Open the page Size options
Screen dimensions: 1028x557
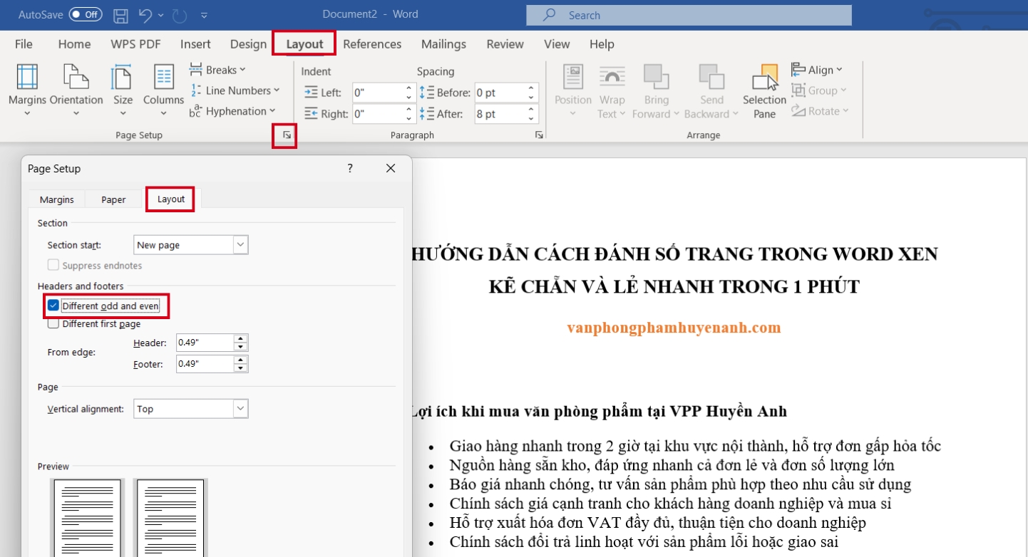click(123, 91)
